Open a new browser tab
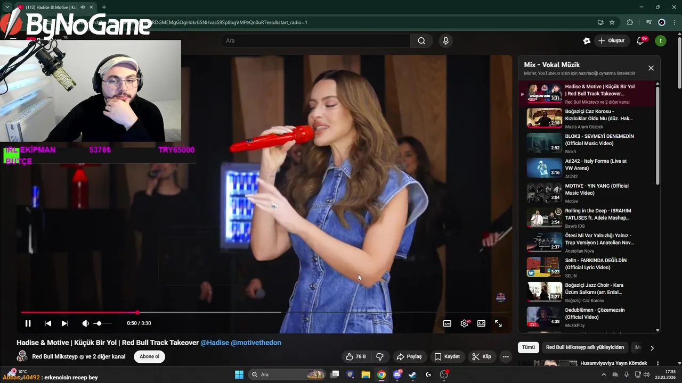The width and height of the screenshot is (682, 383). tap(104, 7)
